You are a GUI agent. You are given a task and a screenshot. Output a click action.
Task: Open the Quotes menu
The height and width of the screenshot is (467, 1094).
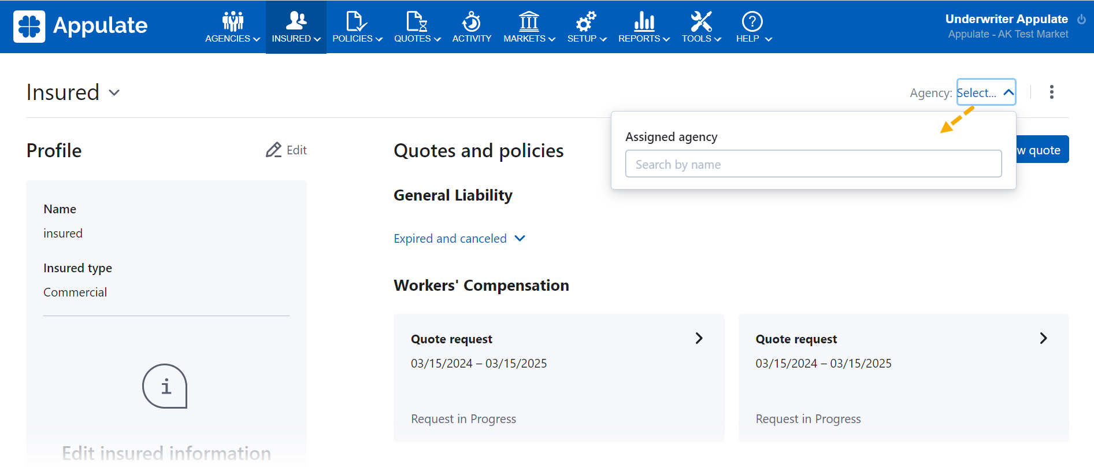tap(417, 27)
